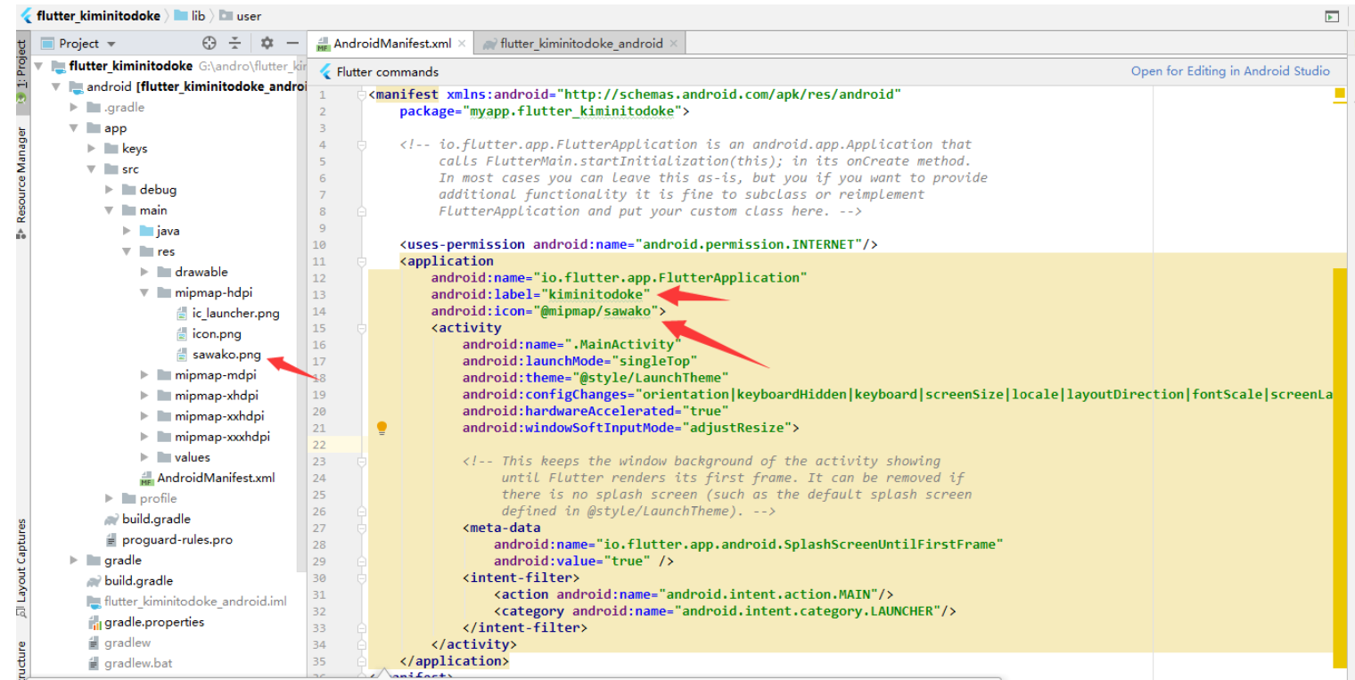Screen dimensions: 1355x680
Task: Click the android:label="kiminitodoke" attribute text
Action: (x=541, y=294)
